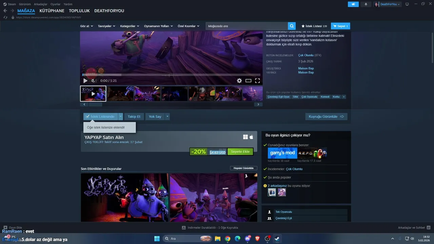
Task: Enter fullscreen for the trailer
Action: coord(257,81)
